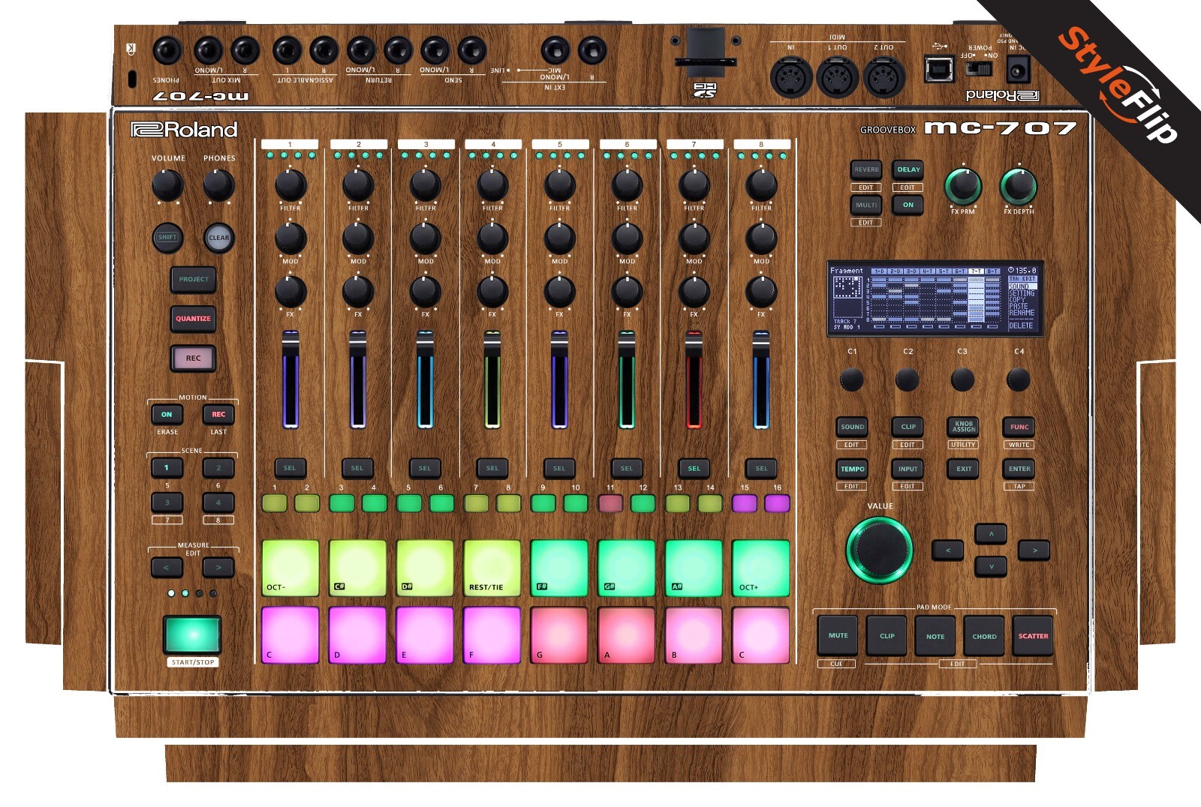Viewport: 1201px width, 807px height.
Task: Toggle the REVERB button
Action: point(866,169)
